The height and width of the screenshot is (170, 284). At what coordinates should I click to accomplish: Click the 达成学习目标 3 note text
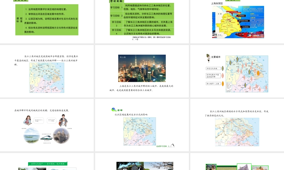[163, 146]
